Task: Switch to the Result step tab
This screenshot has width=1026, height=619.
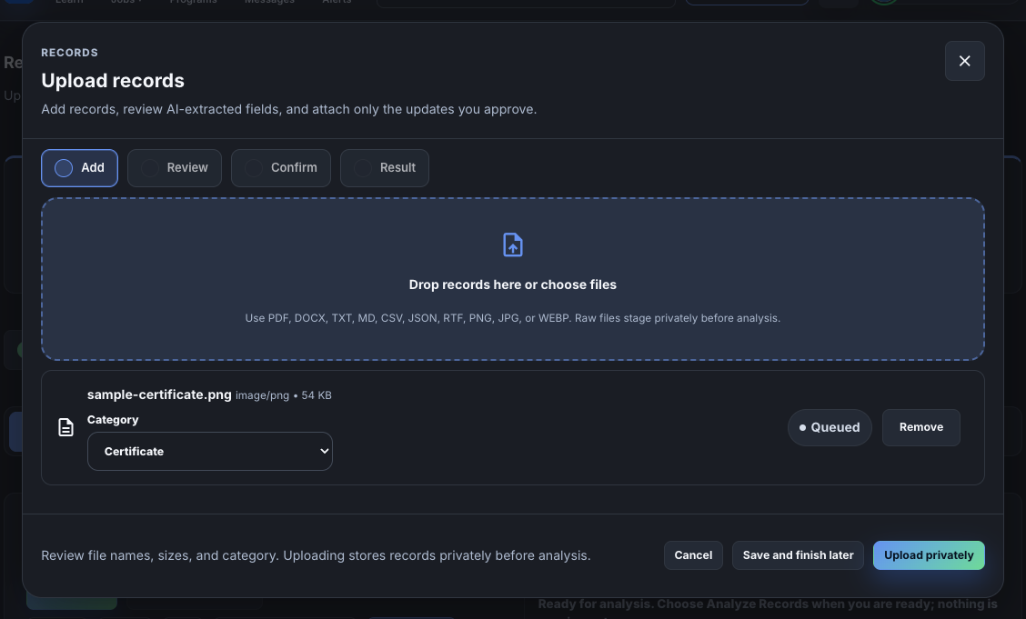Action: click(x=384, y=168)
